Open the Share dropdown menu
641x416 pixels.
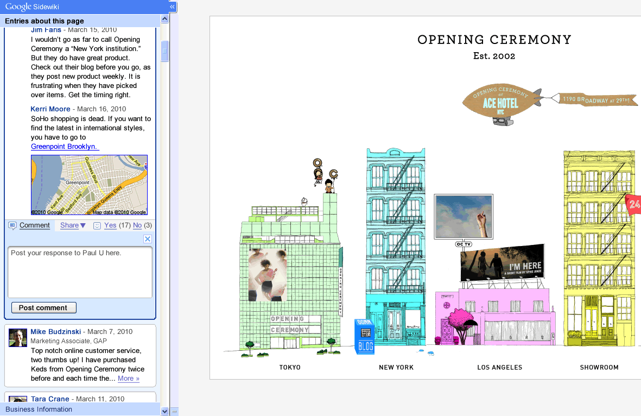tap(73, 225)
